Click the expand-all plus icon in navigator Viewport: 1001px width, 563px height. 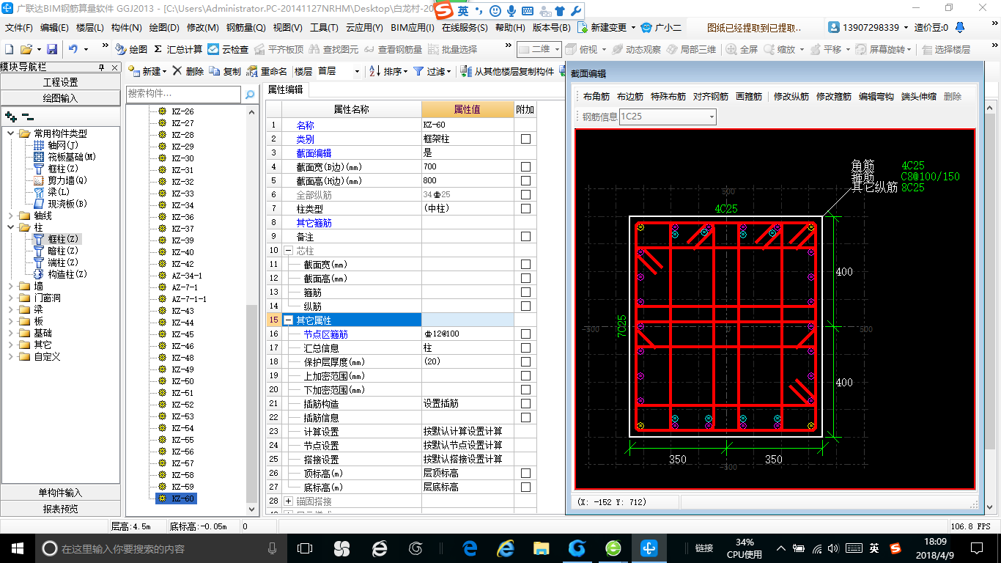click(x=11, y=117)
